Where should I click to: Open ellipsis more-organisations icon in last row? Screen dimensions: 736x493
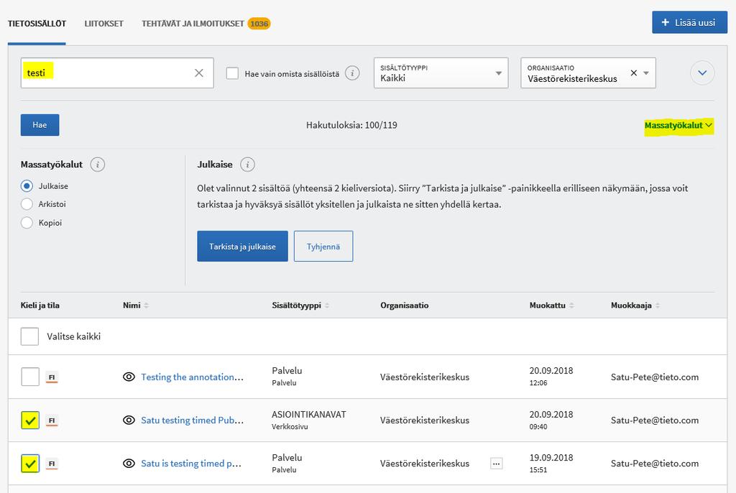(496, 464)
